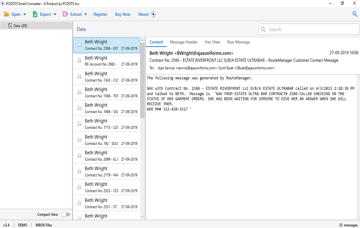Click the Register button
This screenshot has height=228, width=360.
point(100,14)
